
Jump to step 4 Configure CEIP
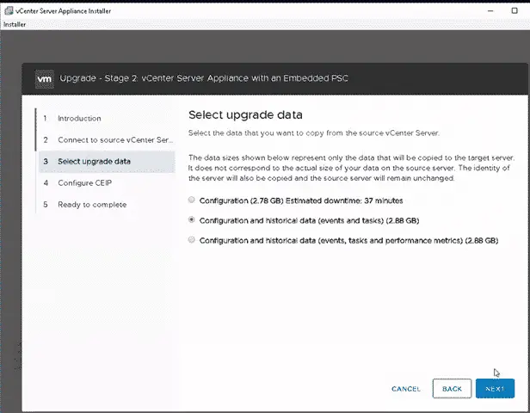click(84, 183)
